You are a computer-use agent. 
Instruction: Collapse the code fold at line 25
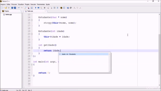pyautogui.click(x=32, y=48)
